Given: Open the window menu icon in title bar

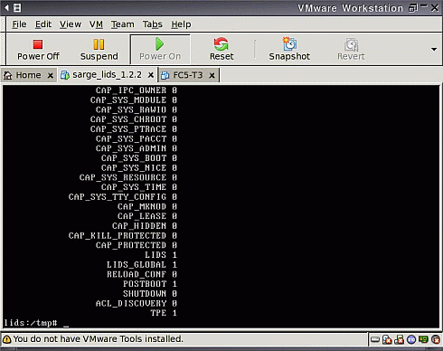Looking at the screenshot, I should coord(17,8).
